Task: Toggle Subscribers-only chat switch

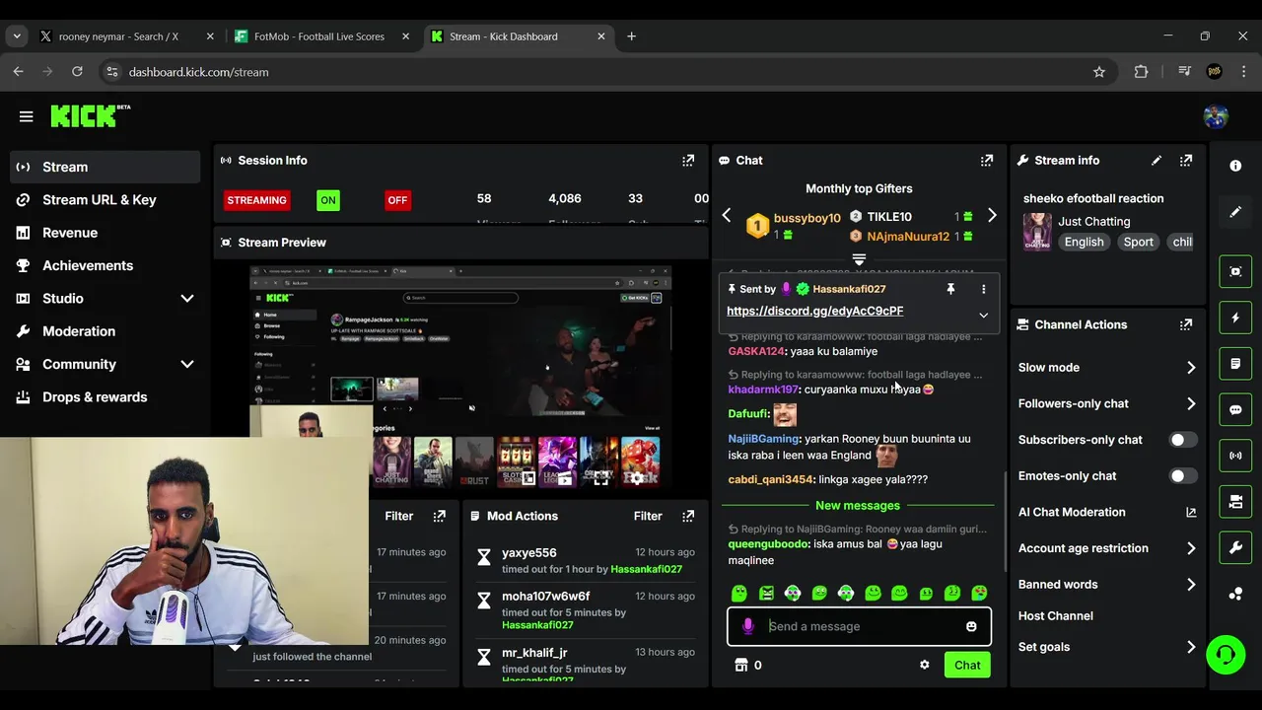Action: (x=1182, y=440)
